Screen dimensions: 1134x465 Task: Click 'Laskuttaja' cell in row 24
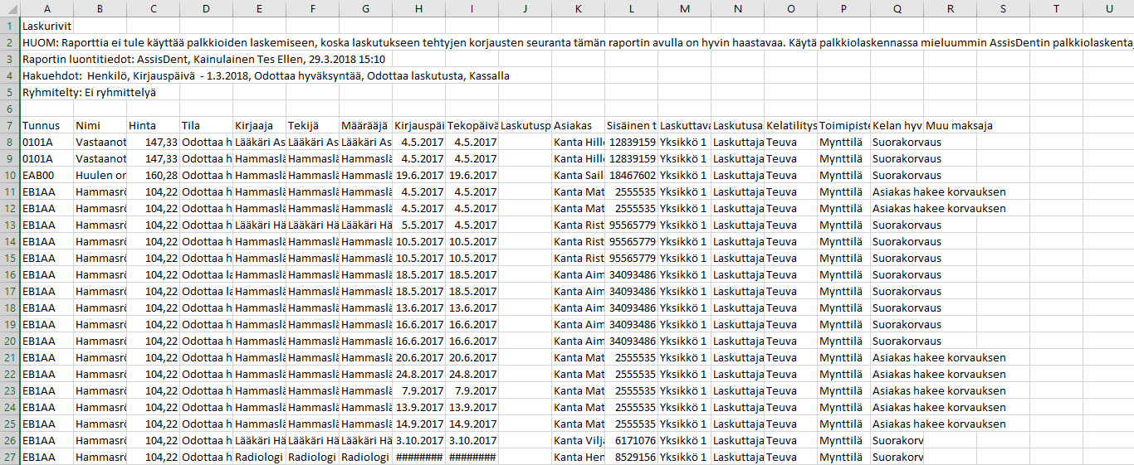tap(737, 407)
